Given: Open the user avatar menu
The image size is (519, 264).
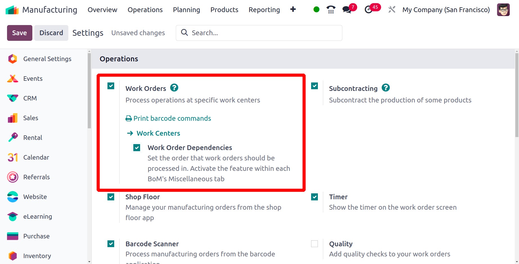Looking at the screenshot, I should tap(503, 10).
